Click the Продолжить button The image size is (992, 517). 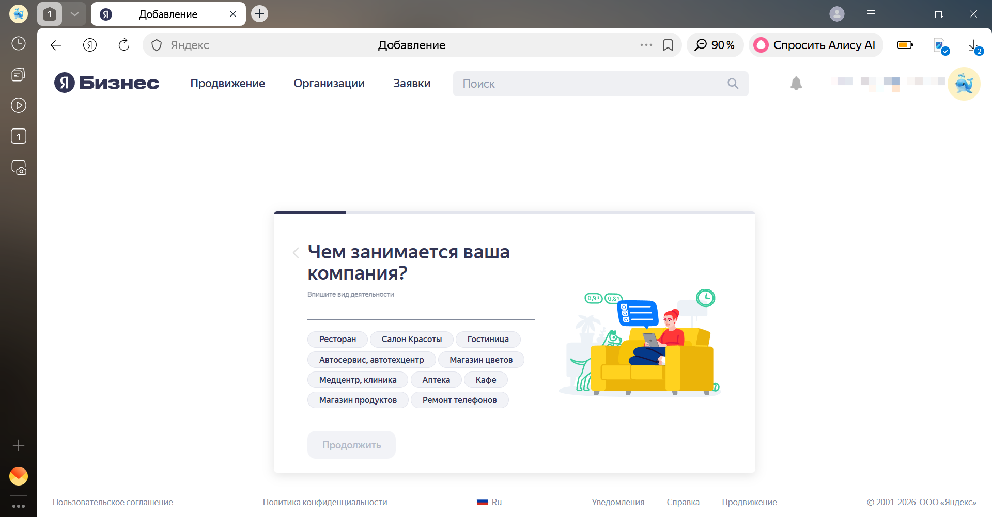pos(351,444)
